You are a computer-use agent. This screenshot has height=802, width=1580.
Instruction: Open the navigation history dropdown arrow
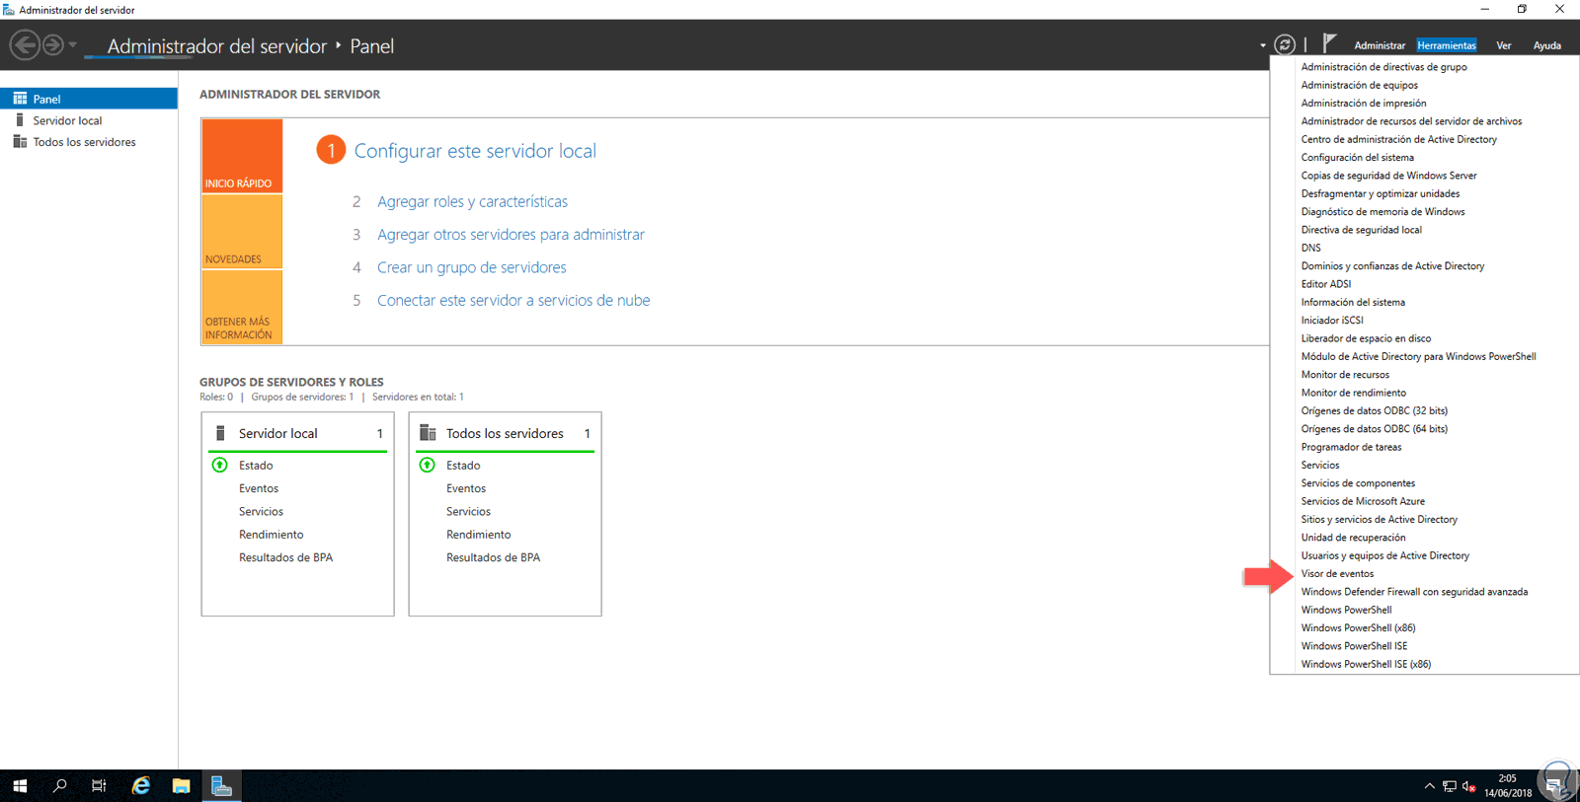[73, 44]
